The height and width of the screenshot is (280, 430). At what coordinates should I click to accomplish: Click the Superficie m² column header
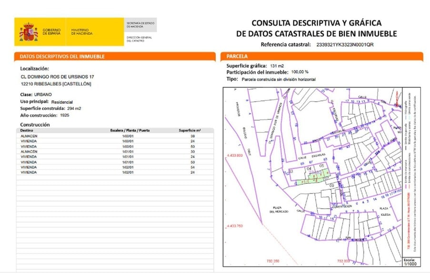point(190,130)
